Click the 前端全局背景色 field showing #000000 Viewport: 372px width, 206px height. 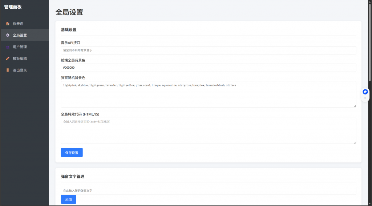208,68
